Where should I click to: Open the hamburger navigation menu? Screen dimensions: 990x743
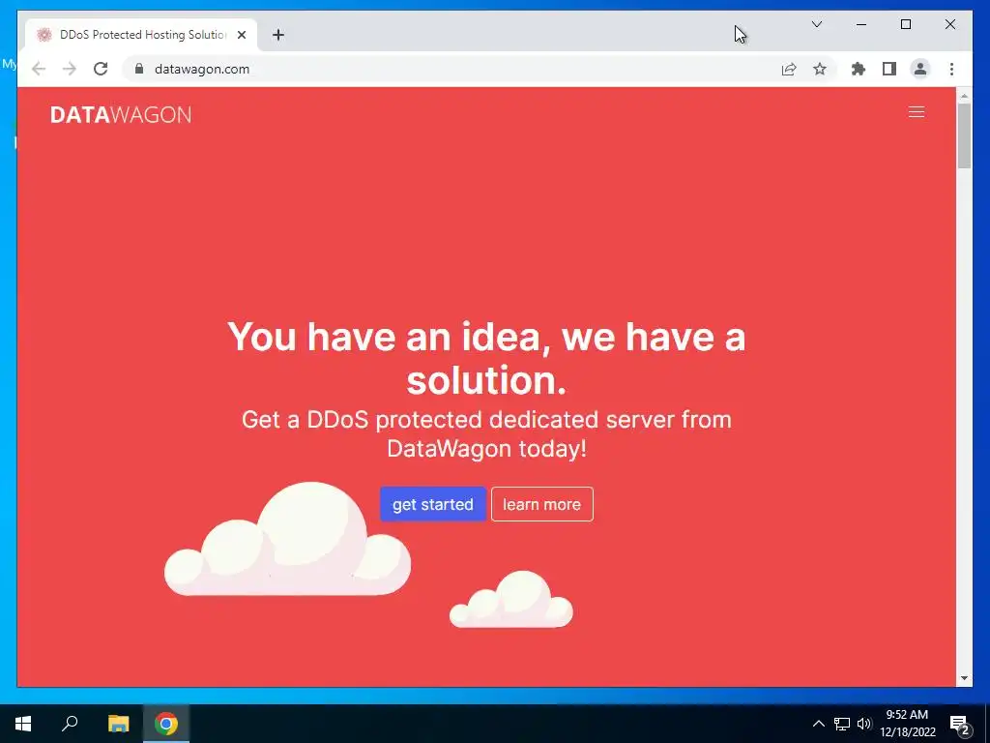click(x=917, y=112)
